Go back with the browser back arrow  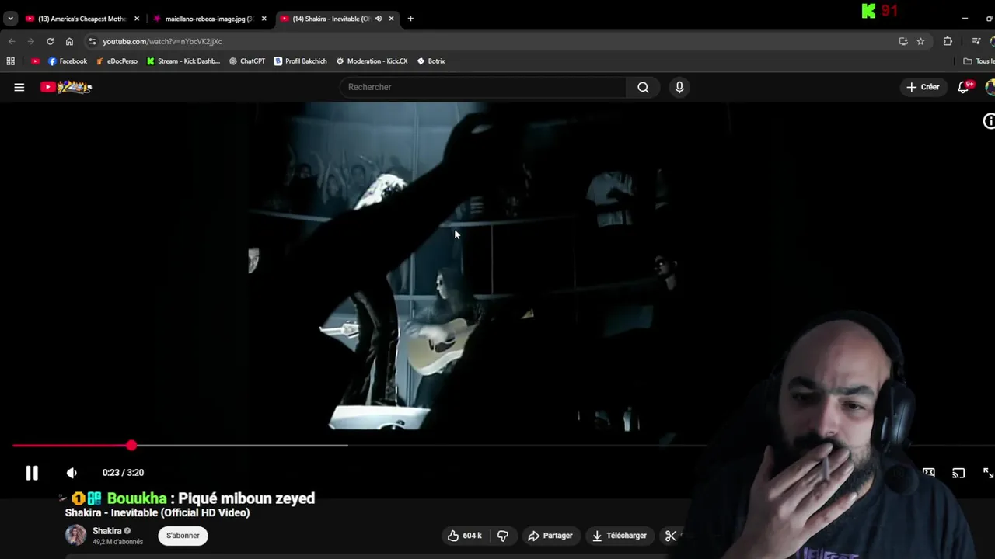click(12, 41)
